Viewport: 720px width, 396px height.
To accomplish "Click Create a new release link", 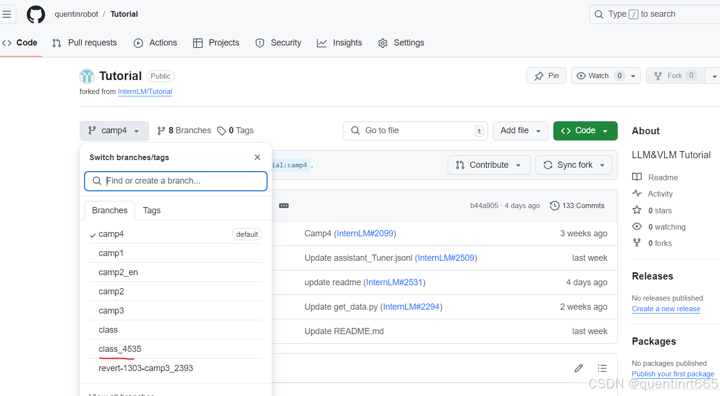I will (666, 309).
